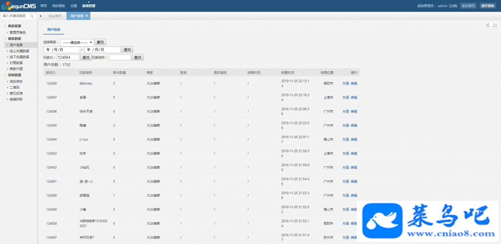
Task: Collapse the 商家数据 sidebar group
Action: coord(5,39)
